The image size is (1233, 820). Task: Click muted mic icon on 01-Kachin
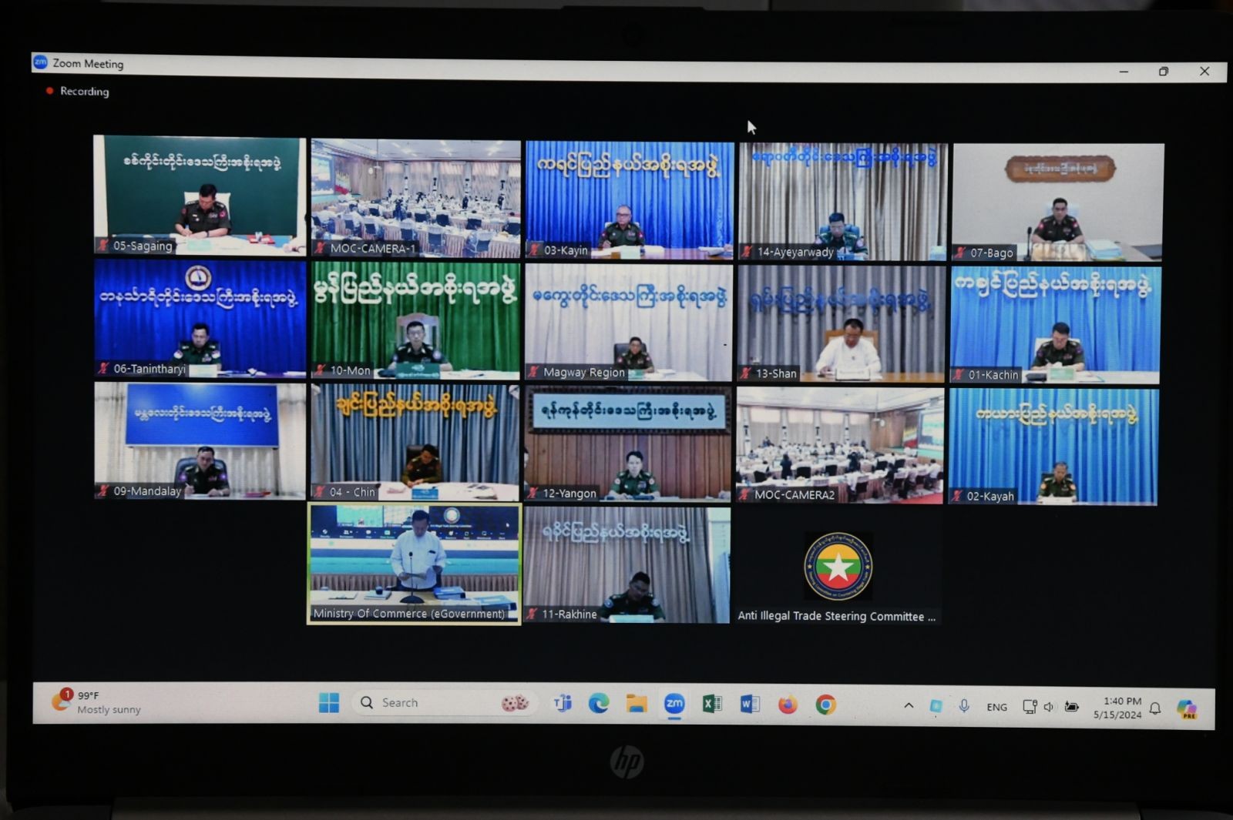959,375
